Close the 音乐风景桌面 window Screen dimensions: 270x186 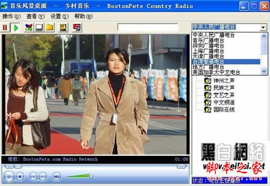click(x=264, y=6)
